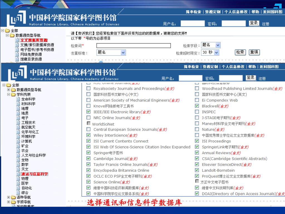Click the folder icon beside 字顺导航
Viewport: 285px width, 214px height.
13,202
